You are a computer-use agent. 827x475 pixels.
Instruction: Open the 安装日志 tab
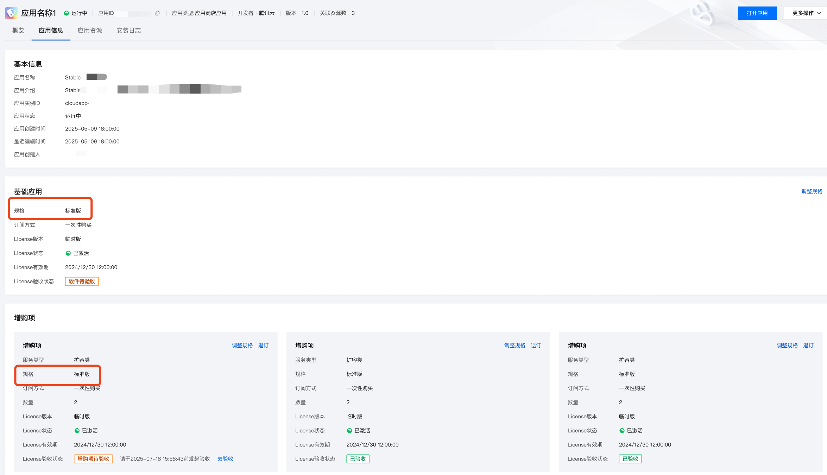[128, 31]
